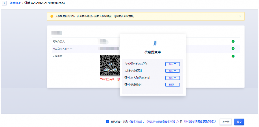This screenshot has width=259, height=127.
Task: Click the green checkmark for 人像采集
Action: 233,56
